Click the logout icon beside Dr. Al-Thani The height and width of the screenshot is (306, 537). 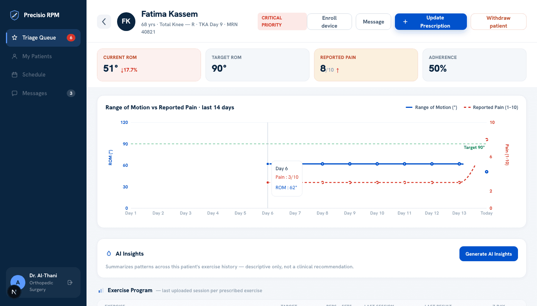point(70,282)
